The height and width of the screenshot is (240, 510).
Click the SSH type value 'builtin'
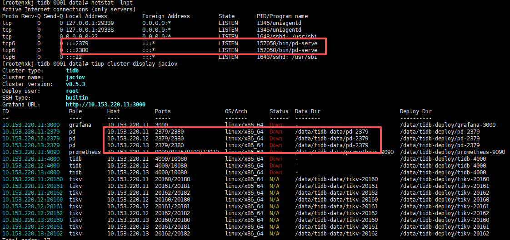point(77,98)
